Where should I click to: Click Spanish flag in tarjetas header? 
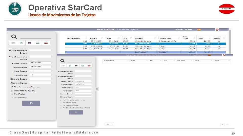(199, 29)
